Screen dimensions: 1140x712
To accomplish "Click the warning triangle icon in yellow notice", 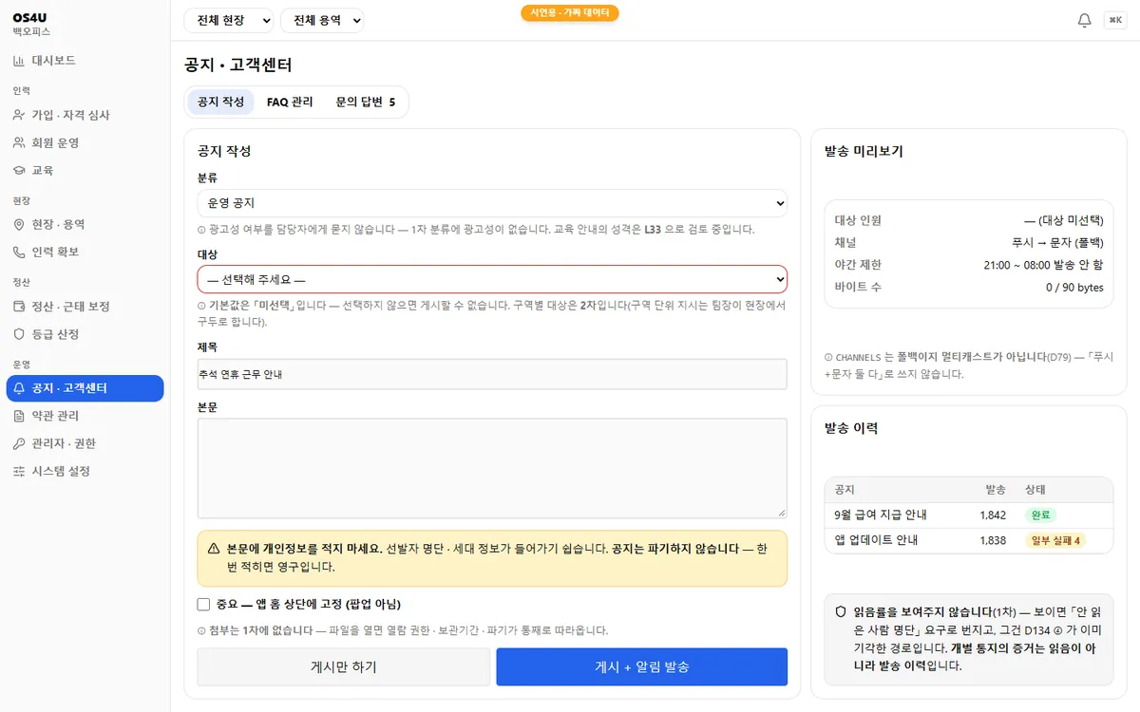I will [x=215, y=549].
